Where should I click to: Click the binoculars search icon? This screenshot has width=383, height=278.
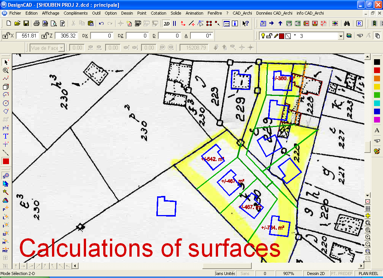tap(347, 23)
